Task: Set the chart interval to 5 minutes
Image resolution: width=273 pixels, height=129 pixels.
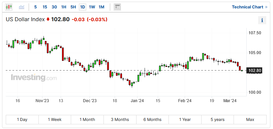Action: click(35, 7)
